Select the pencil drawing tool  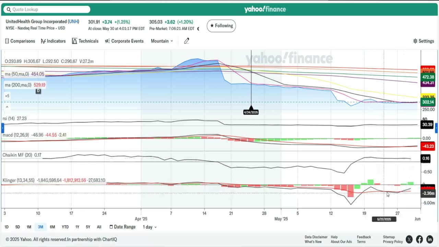coord(187,41)
